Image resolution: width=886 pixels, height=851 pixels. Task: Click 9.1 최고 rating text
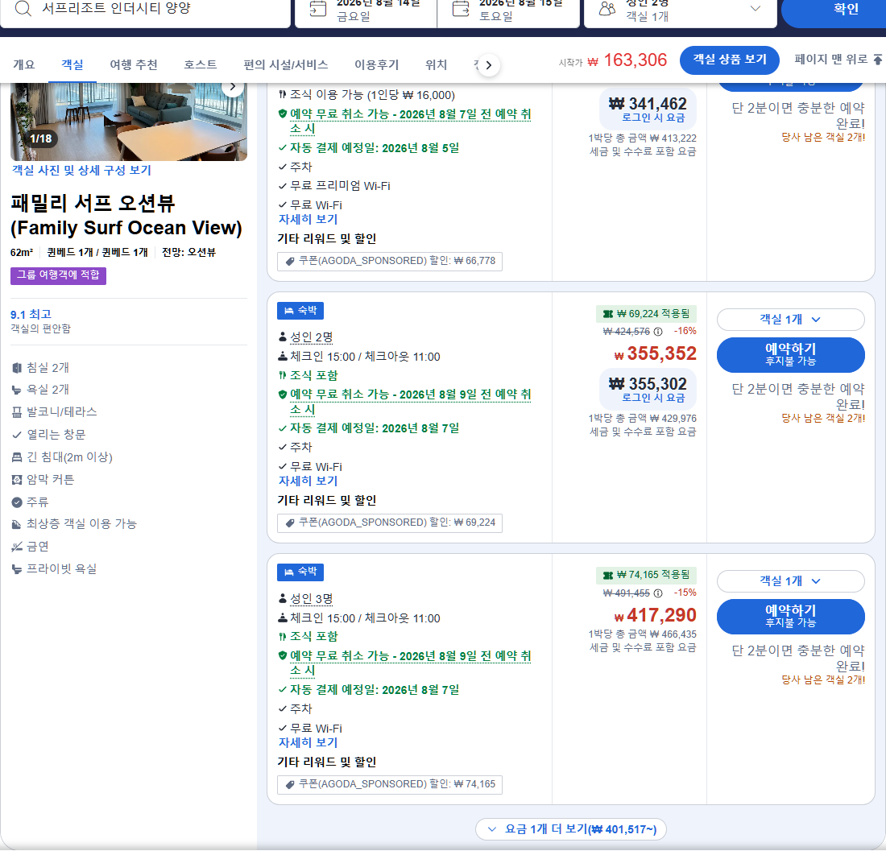coord(31,315)
